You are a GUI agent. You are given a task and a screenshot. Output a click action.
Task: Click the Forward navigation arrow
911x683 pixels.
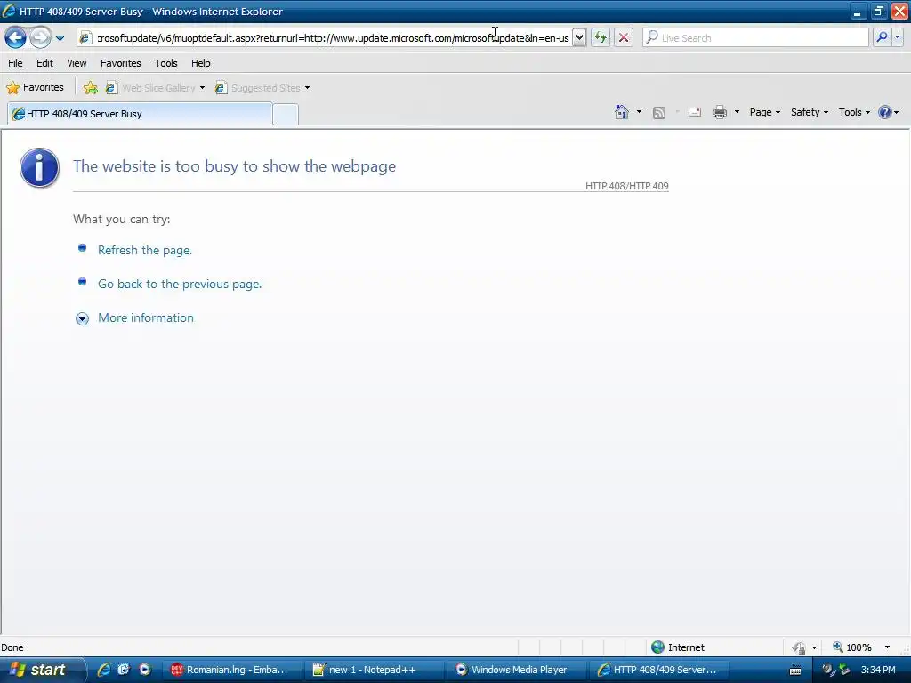40,38
